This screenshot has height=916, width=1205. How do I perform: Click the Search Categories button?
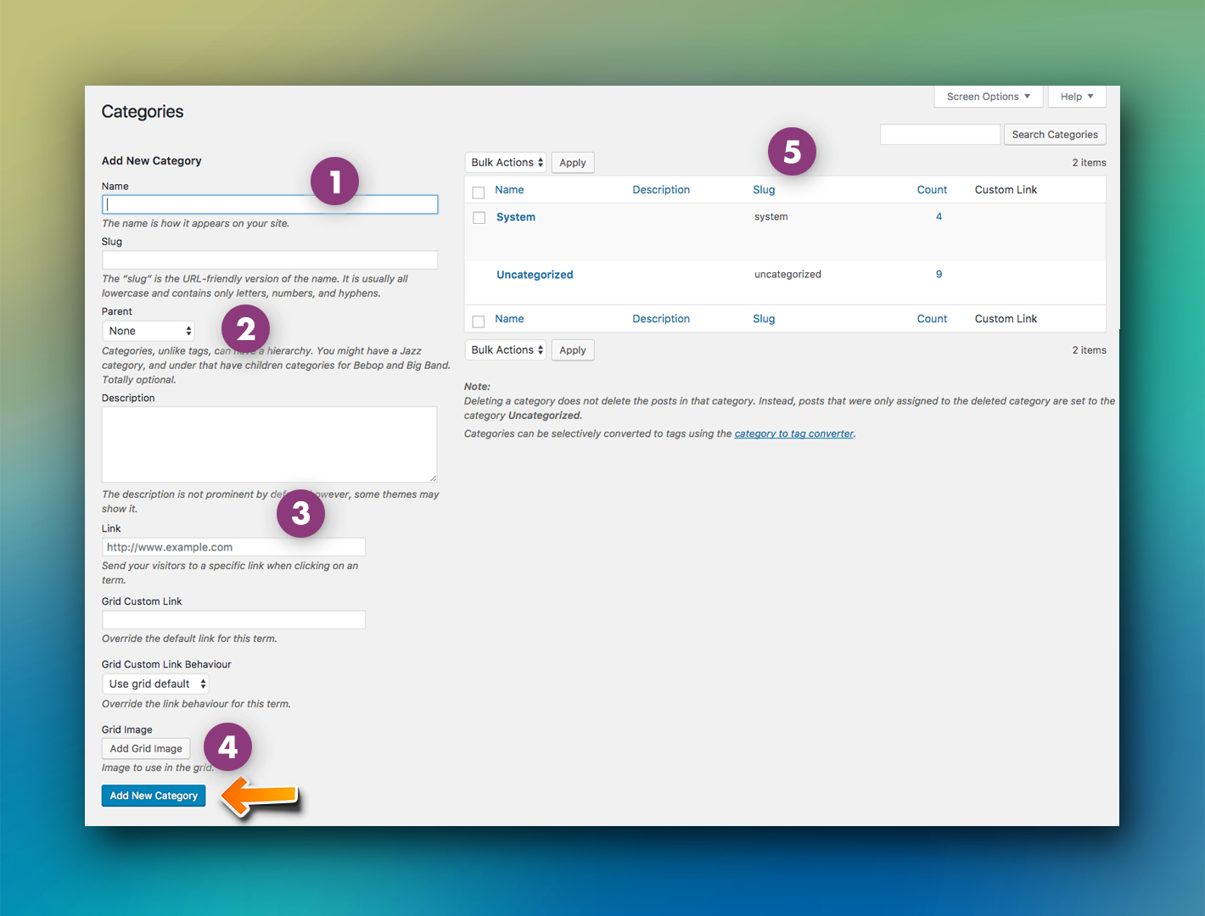(x=1055, y=135)
